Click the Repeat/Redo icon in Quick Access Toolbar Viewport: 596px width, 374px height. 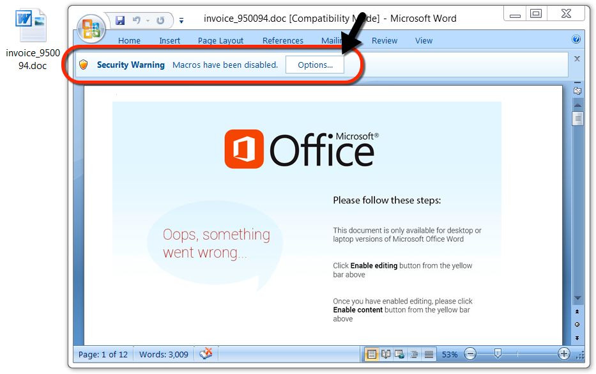[160, 20]
